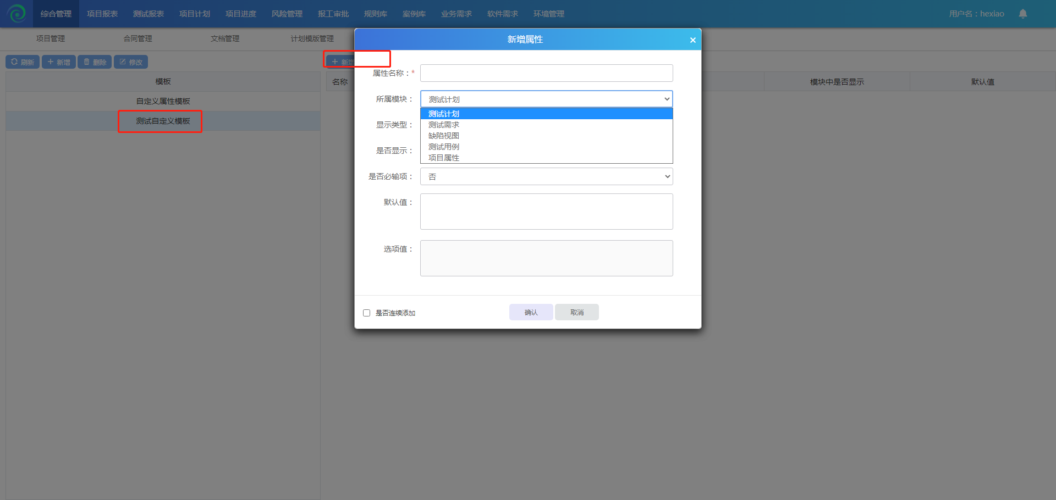Image resolution: width=1056 pixels, height=500 pixels.
Task: Close the new attribute dialog
Action: [692, 40]
